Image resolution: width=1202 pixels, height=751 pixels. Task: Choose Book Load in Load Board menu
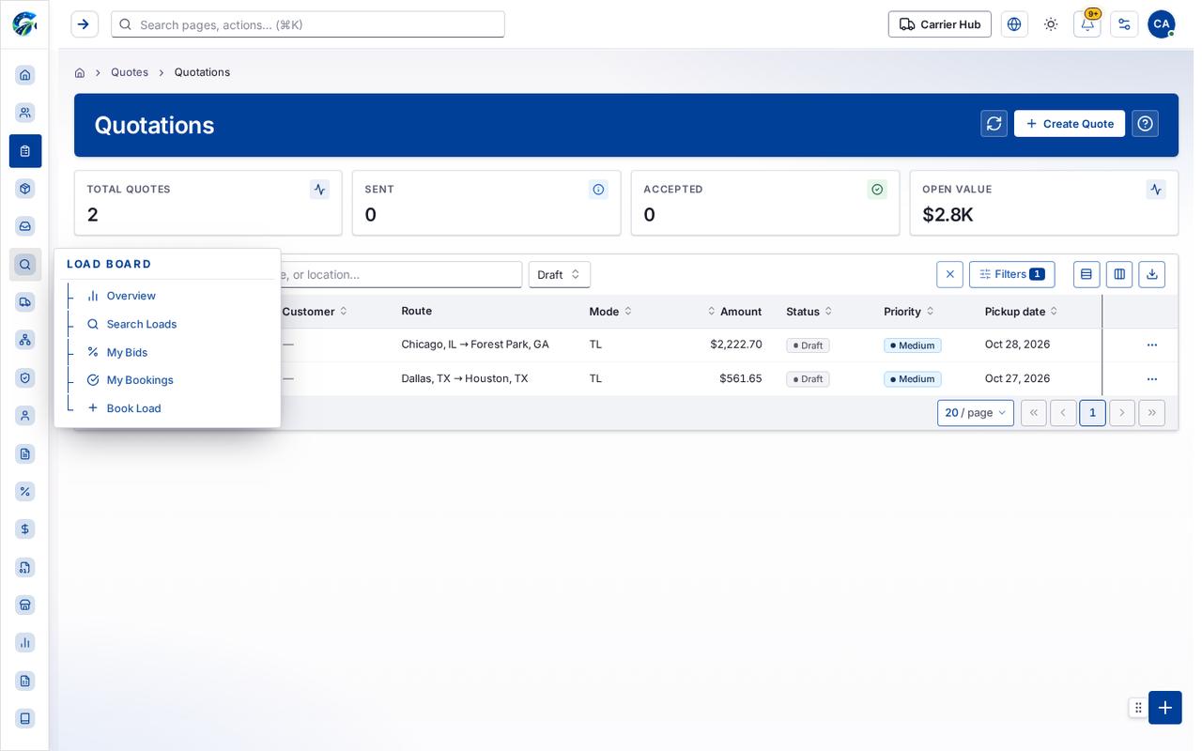tap(133, 408)
